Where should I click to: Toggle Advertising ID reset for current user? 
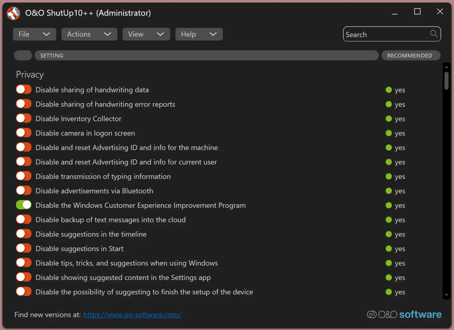[x=24, y=162]
